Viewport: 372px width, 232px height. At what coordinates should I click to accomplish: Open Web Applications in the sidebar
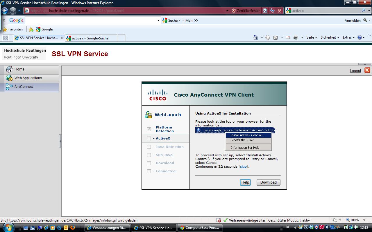tap(29, 78)
